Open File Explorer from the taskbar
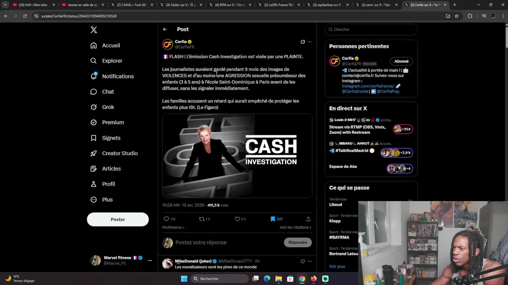This screenshot has height=285, width=508. tap(279, 279)
